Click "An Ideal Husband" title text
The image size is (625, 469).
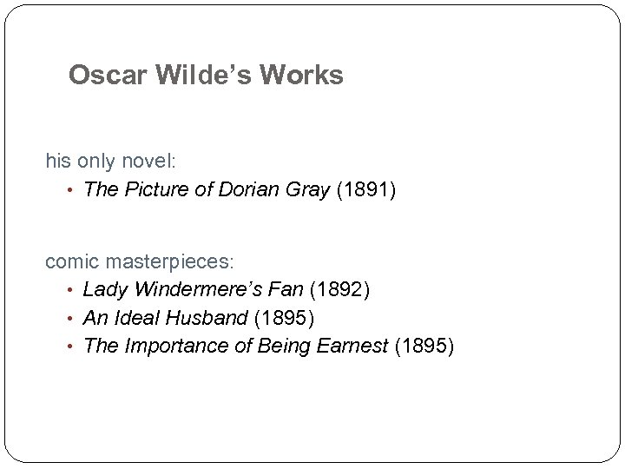165,318
